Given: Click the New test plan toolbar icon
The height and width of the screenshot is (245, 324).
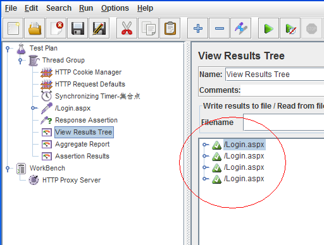Looking at the screenshot, I should point(13,28).
